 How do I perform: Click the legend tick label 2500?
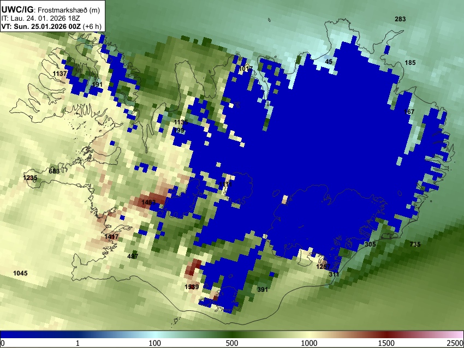coord(455,343)
